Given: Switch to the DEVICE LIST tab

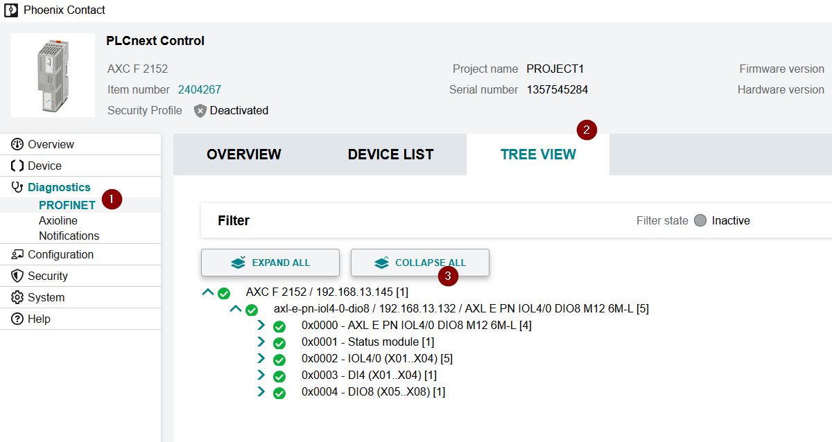Looking at the screenshot, I should (390, 154).
